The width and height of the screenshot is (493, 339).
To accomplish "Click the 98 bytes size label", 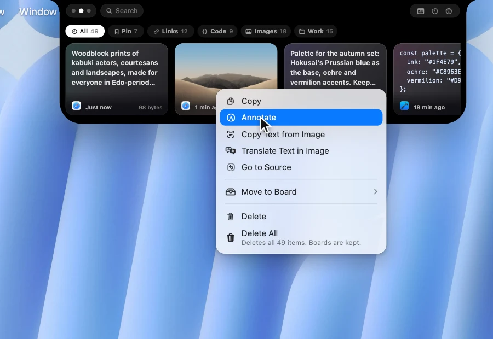I will click(151, 107).
